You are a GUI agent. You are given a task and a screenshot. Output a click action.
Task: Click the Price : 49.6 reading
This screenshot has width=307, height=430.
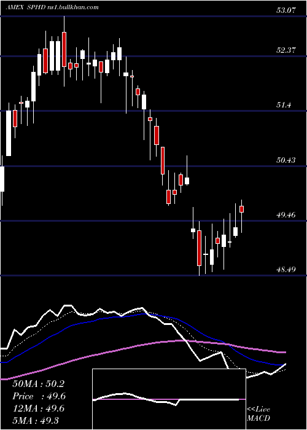pyautogui.click(x=39, y=396)
